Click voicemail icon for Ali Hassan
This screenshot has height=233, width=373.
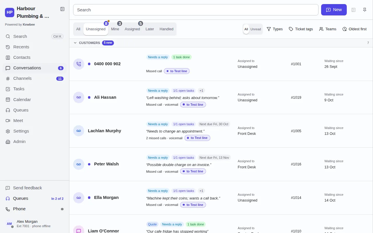(x=79, y=97)
